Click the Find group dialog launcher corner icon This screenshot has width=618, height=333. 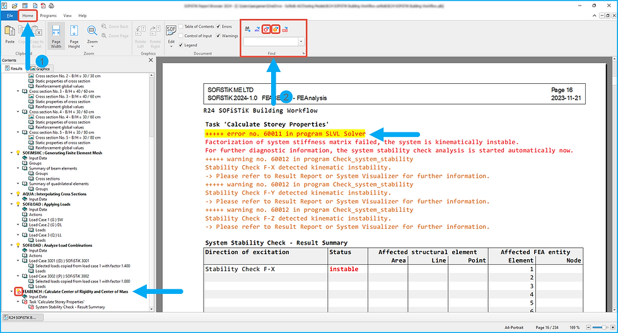pos(303,53)
